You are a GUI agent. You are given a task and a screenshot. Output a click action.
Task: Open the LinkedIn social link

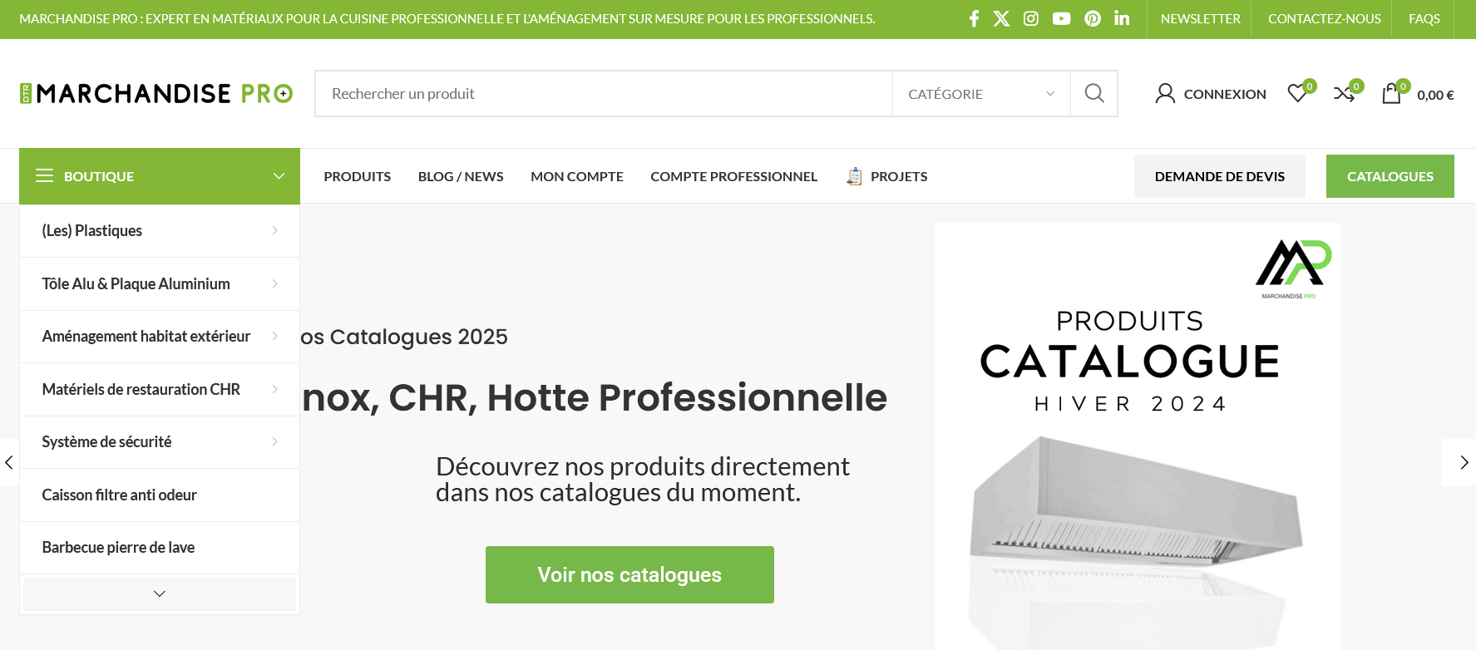(1122, 18)
